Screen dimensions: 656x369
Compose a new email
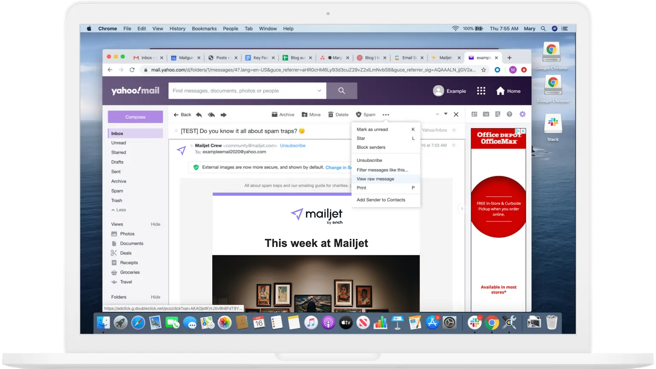pyautogui.click(x=135, y=117)
